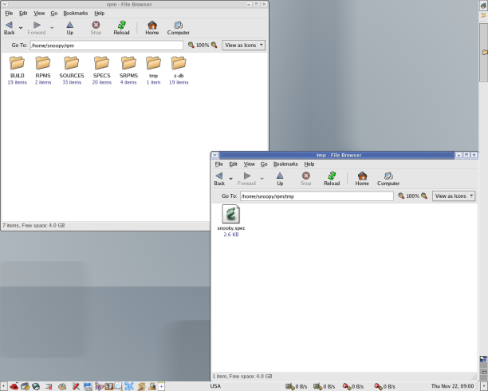Click Forward arrow in tmp File Browser
The height and width of the screenshot is (391, 488).
tap(247, 176)
